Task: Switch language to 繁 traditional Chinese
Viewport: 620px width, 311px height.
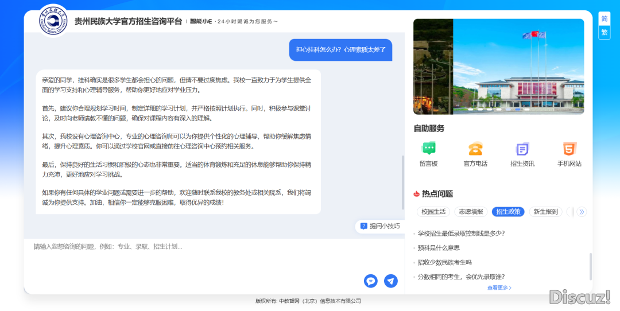Action: (x=604, y=33)
